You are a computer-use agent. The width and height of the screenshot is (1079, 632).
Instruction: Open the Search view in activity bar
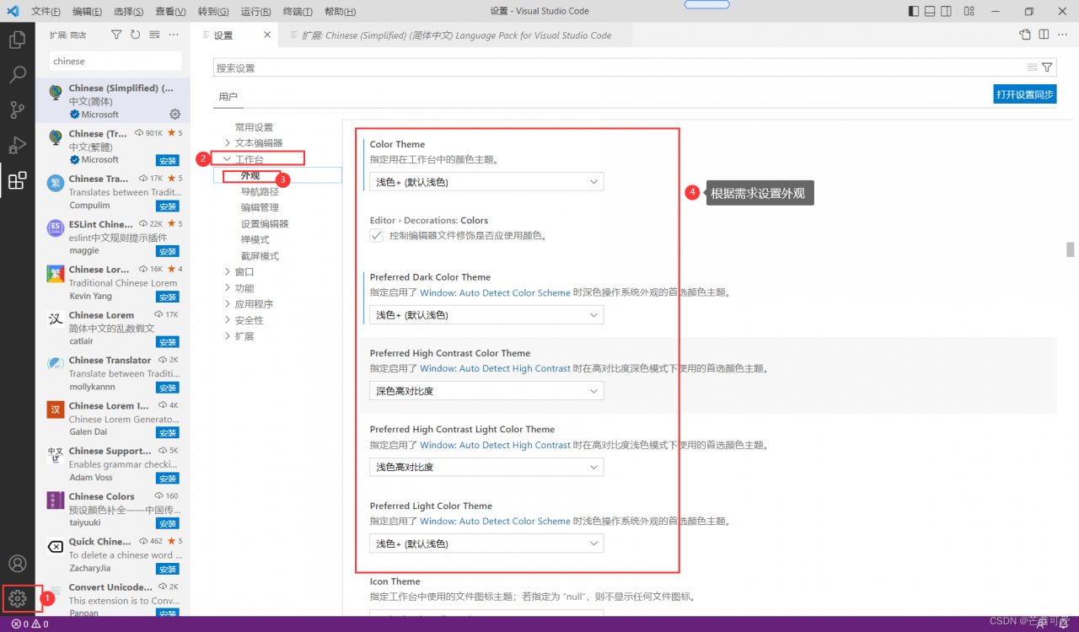(x=17, y=75)
